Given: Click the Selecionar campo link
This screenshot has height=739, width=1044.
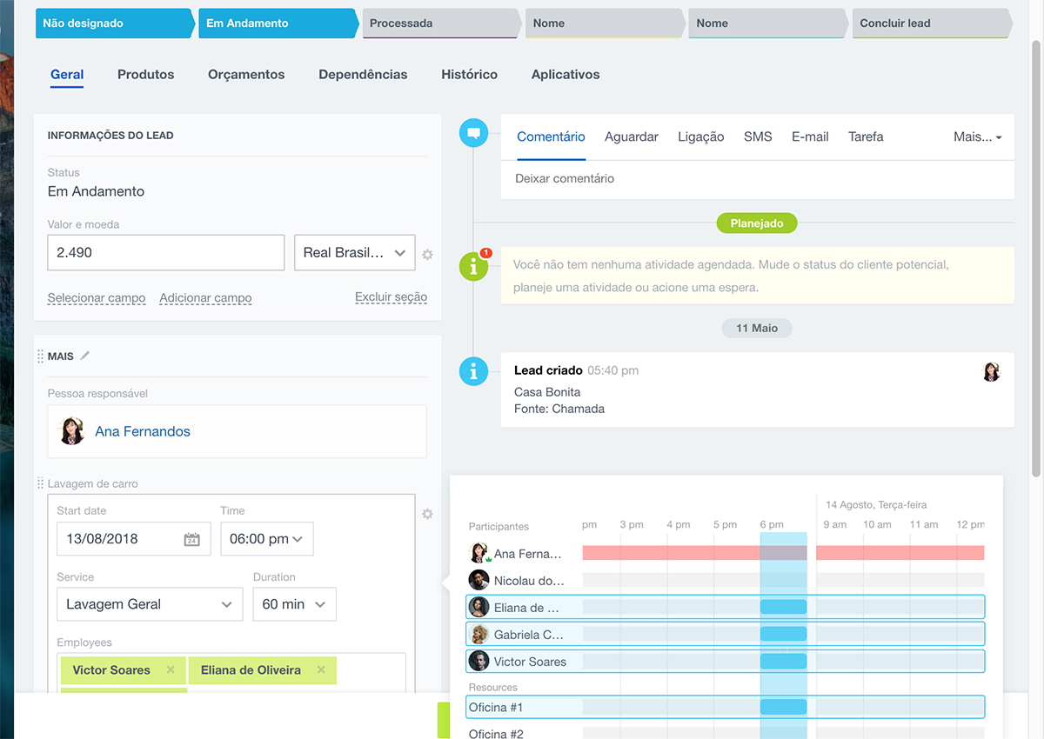Looking at the screenshot, I should coord(97,298).
